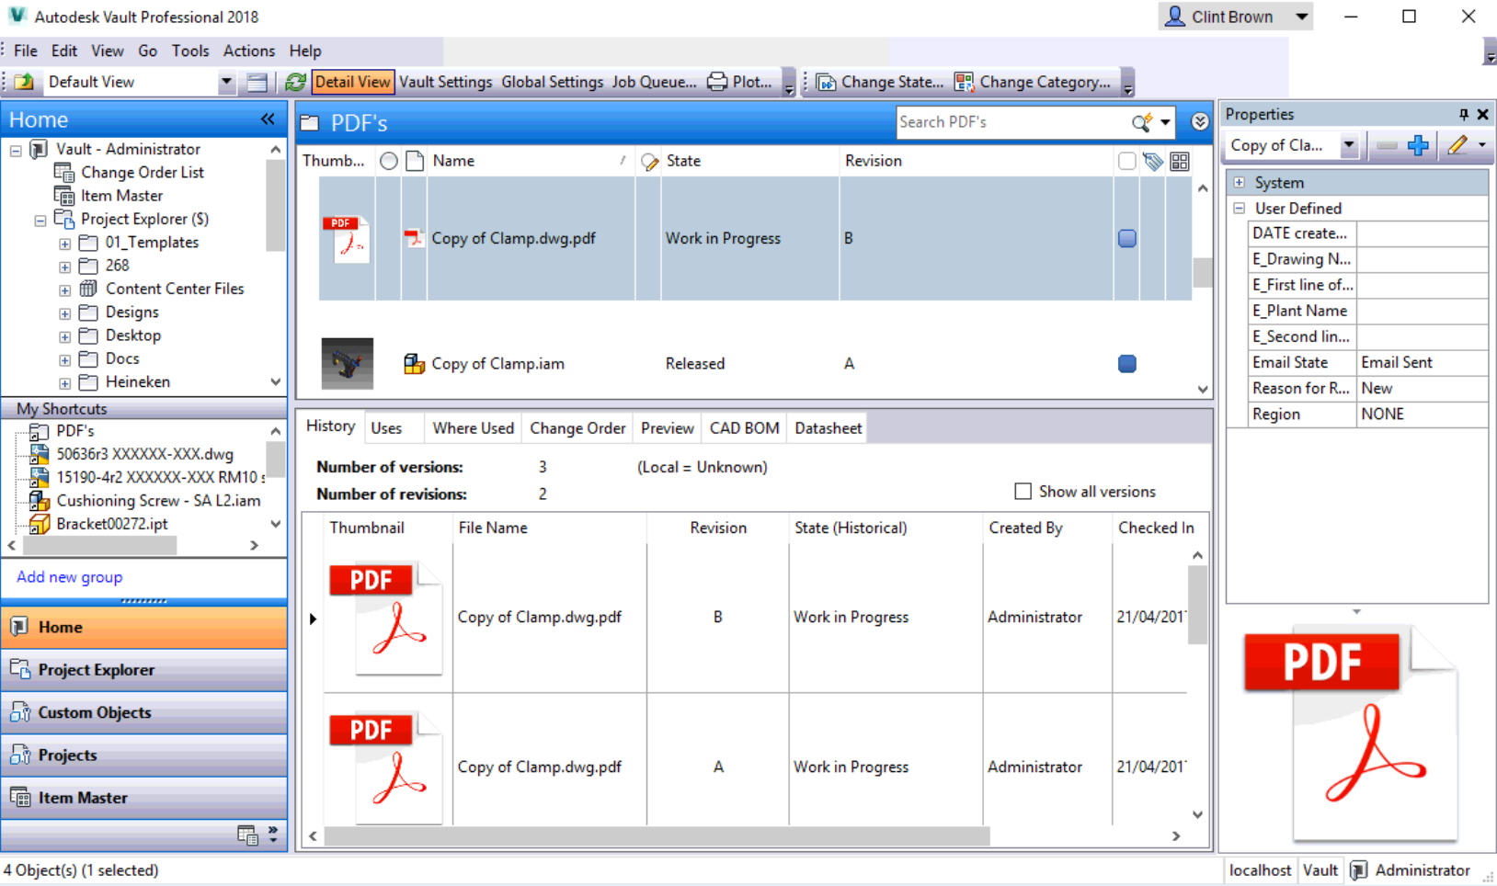Click the go-up-folder icon in the toolbar

(24, 82)
